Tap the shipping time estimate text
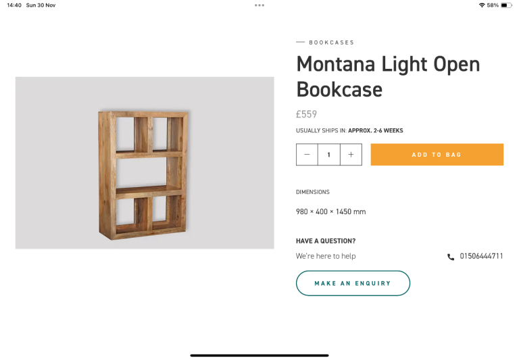Image resolution: width=519 pixels, height=360 pixels. pos(349,130)
